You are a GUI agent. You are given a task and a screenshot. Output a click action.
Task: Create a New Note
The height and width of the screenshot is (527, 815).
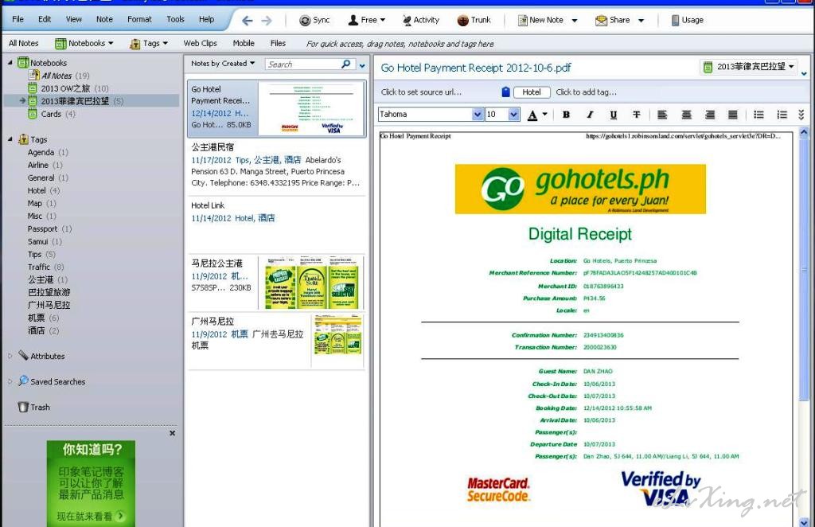pyautogui.click(x=540, y=20)
